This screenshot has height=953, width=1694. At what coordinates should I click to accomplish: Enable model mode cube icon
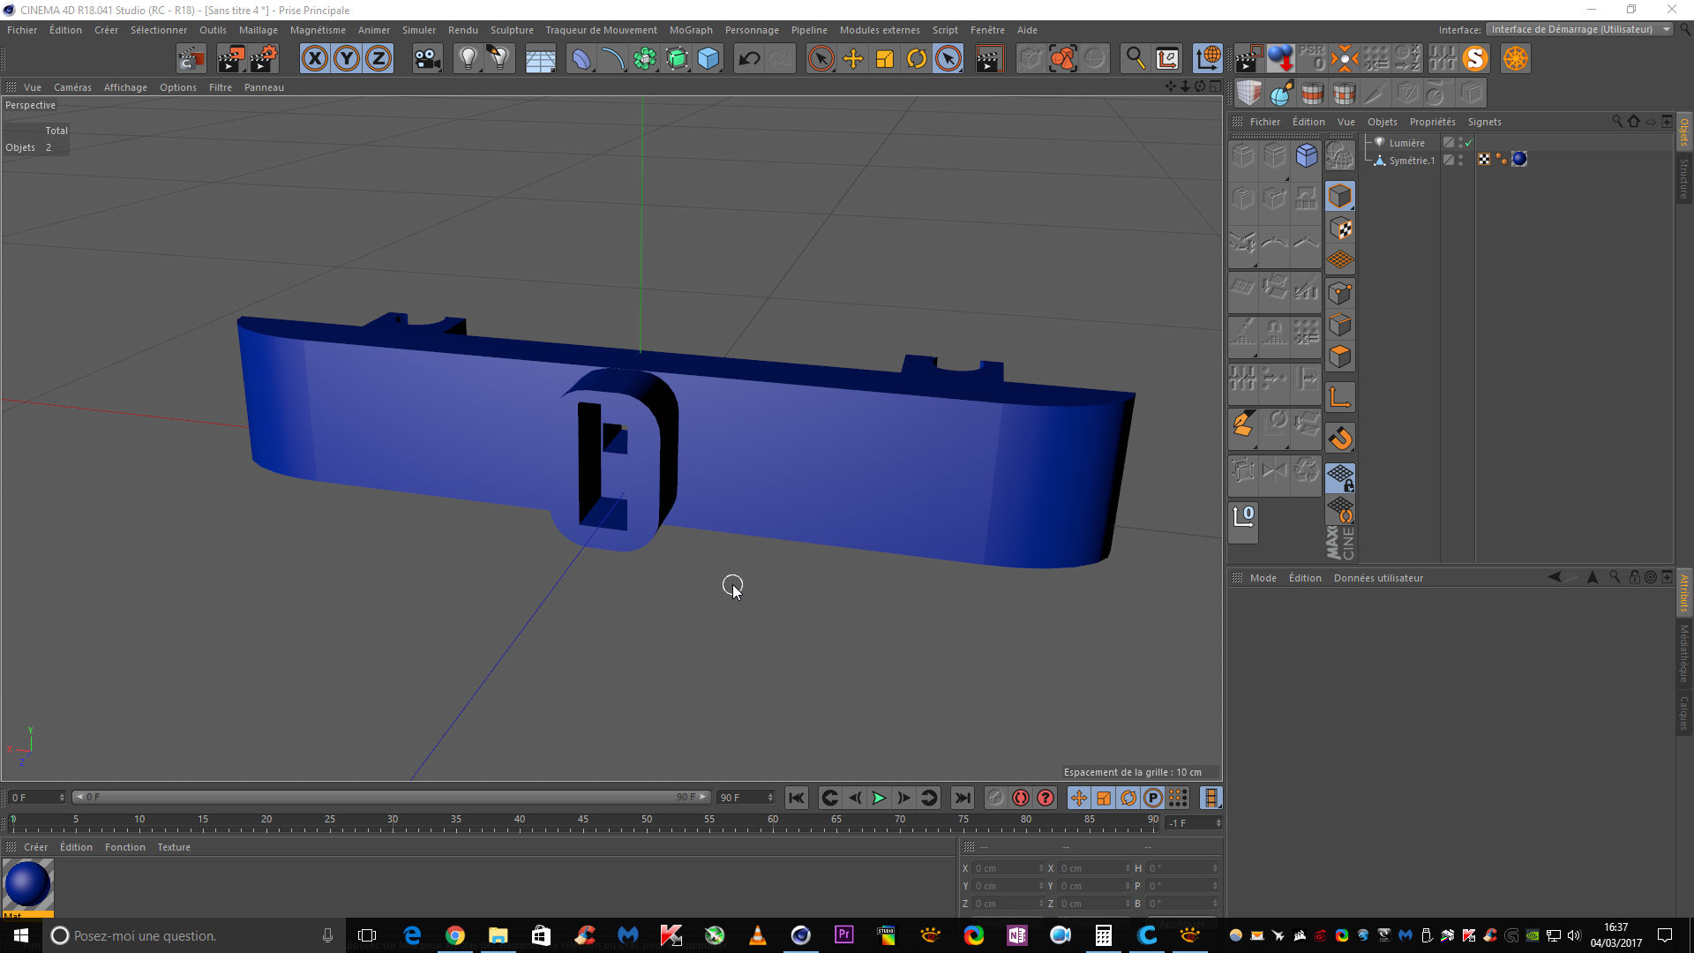point(1340,196)
